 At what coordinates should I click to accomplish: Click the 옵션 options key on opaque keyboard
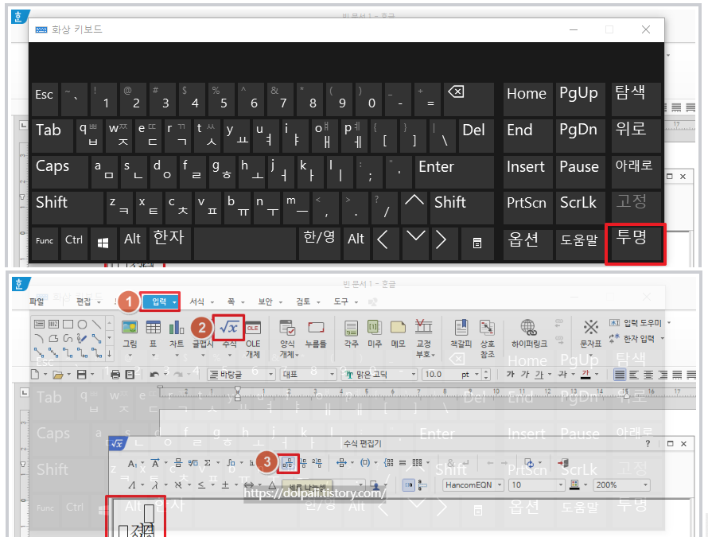click(x=527, y=244)
